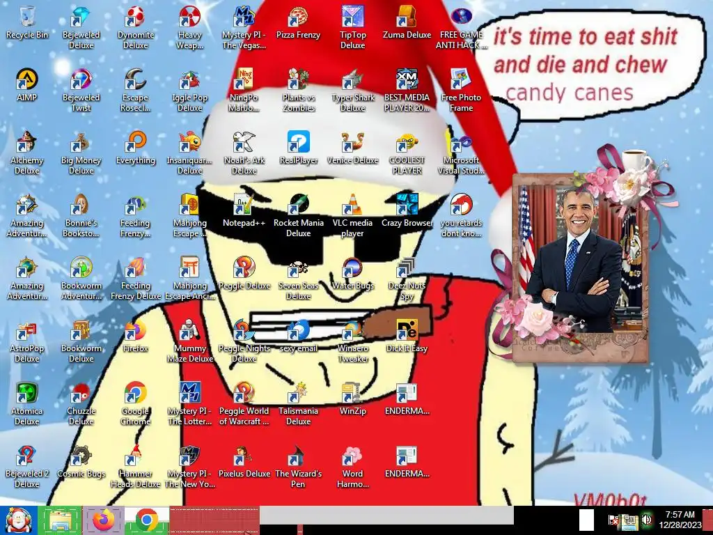This screenshot has height=535, width=713.
Task: Launch Firefox from the taskbar
Action: click(x=103, y=520)
